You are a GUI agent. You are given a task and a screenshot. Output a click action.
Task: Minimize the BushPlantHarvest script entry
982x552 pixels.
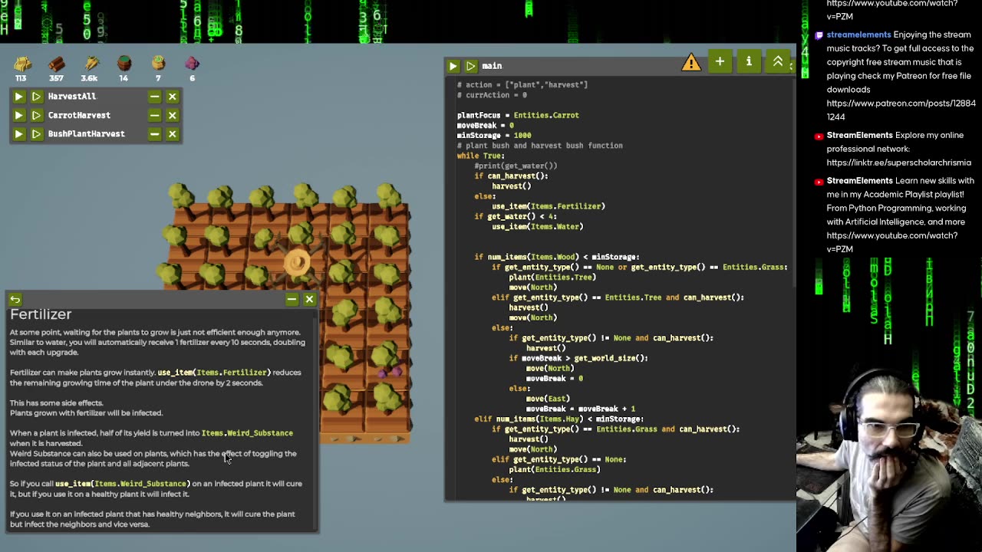tap(155, 134)
